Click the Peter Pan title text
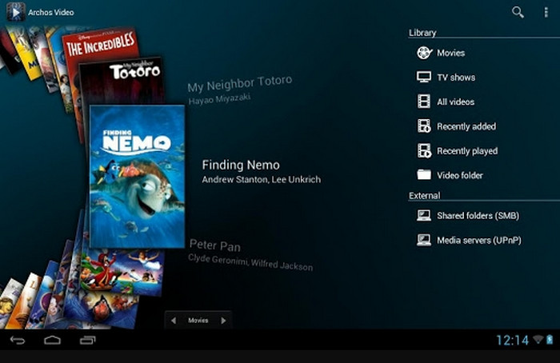Screen dimensions: 560x363 click(215, 245)
